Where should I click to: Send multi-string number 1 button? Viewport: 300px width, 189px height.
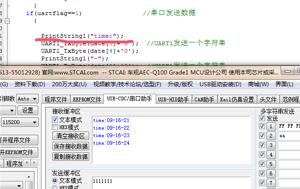pos(271,126)
